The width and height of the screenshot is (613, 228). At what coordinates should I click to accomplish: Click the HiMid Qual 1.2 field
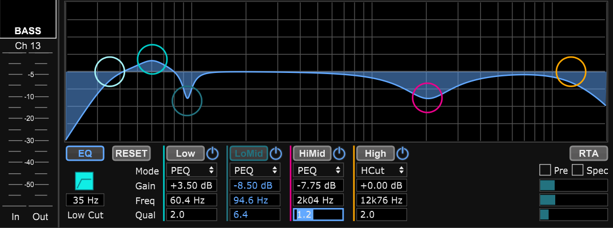pos(319,215)
